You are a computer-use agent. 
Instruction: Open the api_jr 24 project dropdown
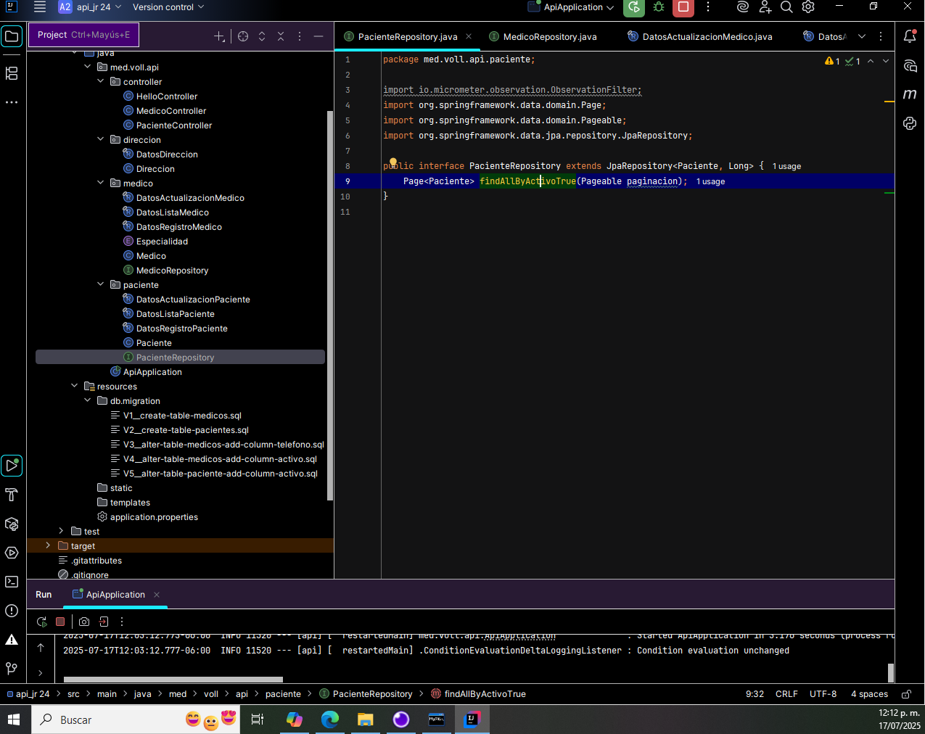click(x=91, y=7)
